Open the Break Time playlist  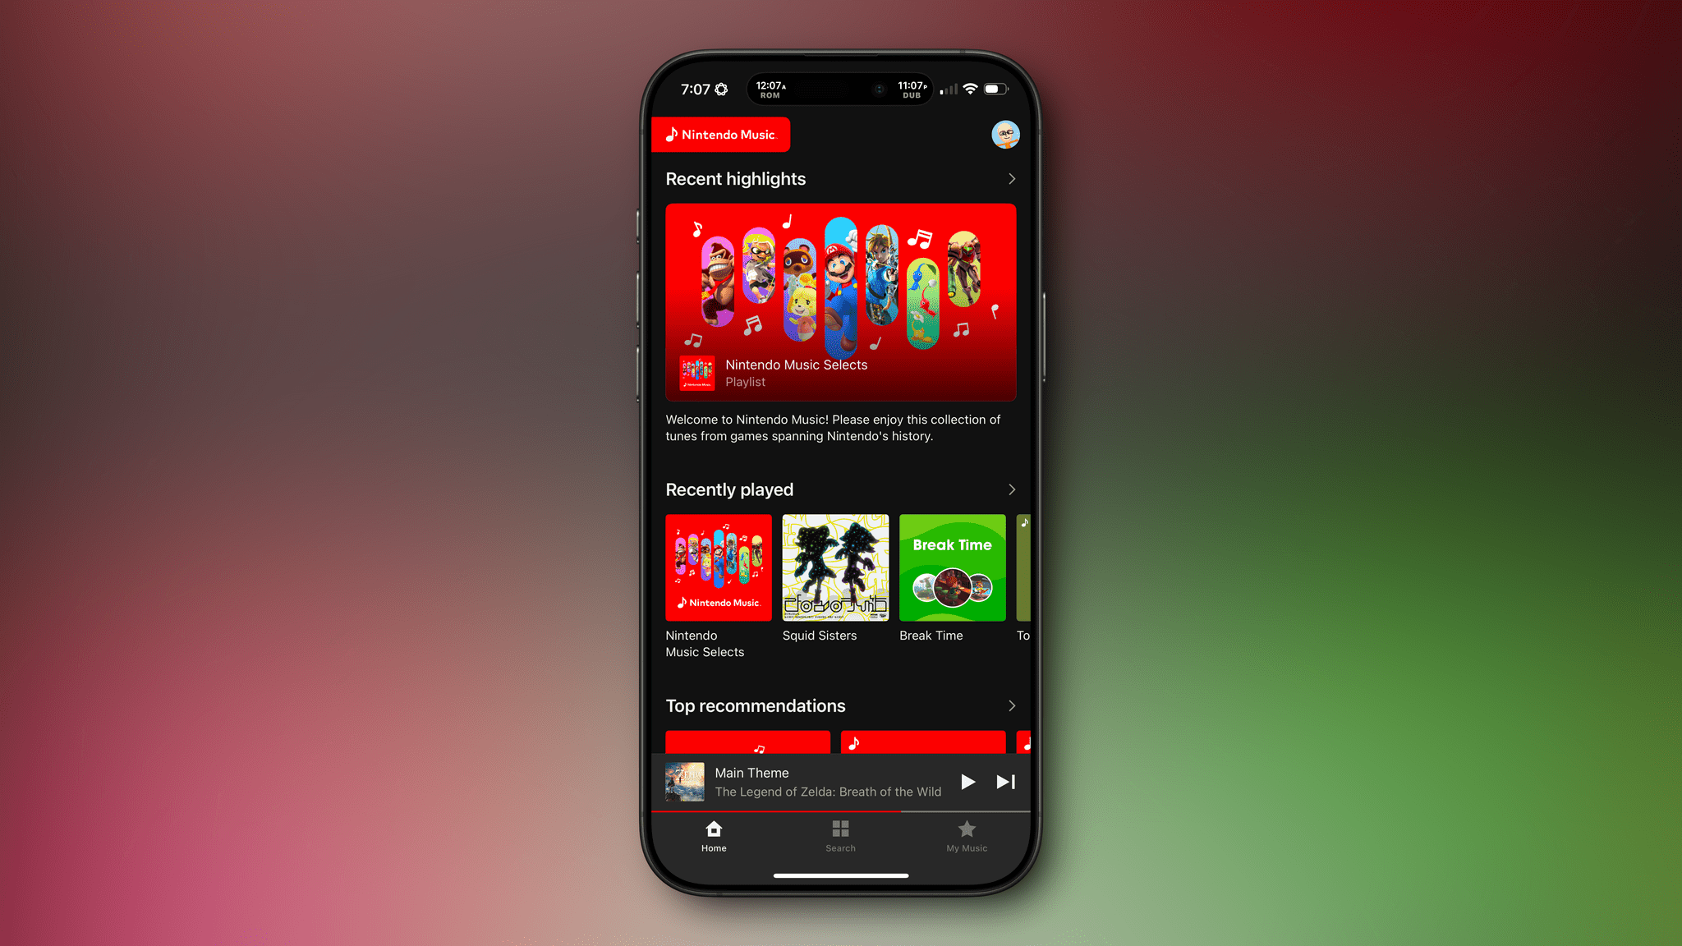(x=952, y=566)
